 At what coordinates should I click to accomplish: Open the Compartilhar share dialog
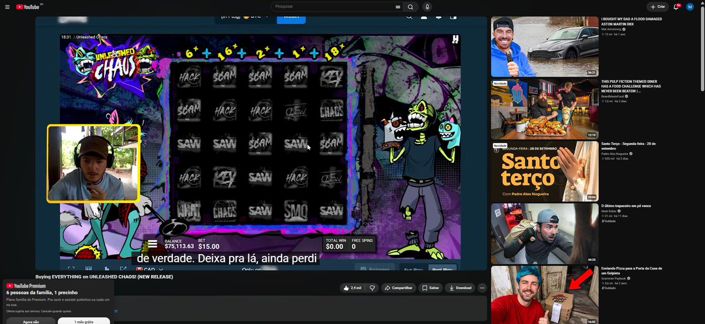point(398,288)
